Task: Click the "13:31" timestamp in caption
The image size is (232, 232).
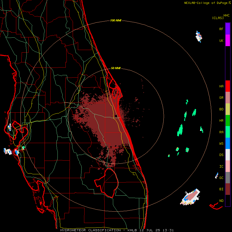Action: pos(168,230)
